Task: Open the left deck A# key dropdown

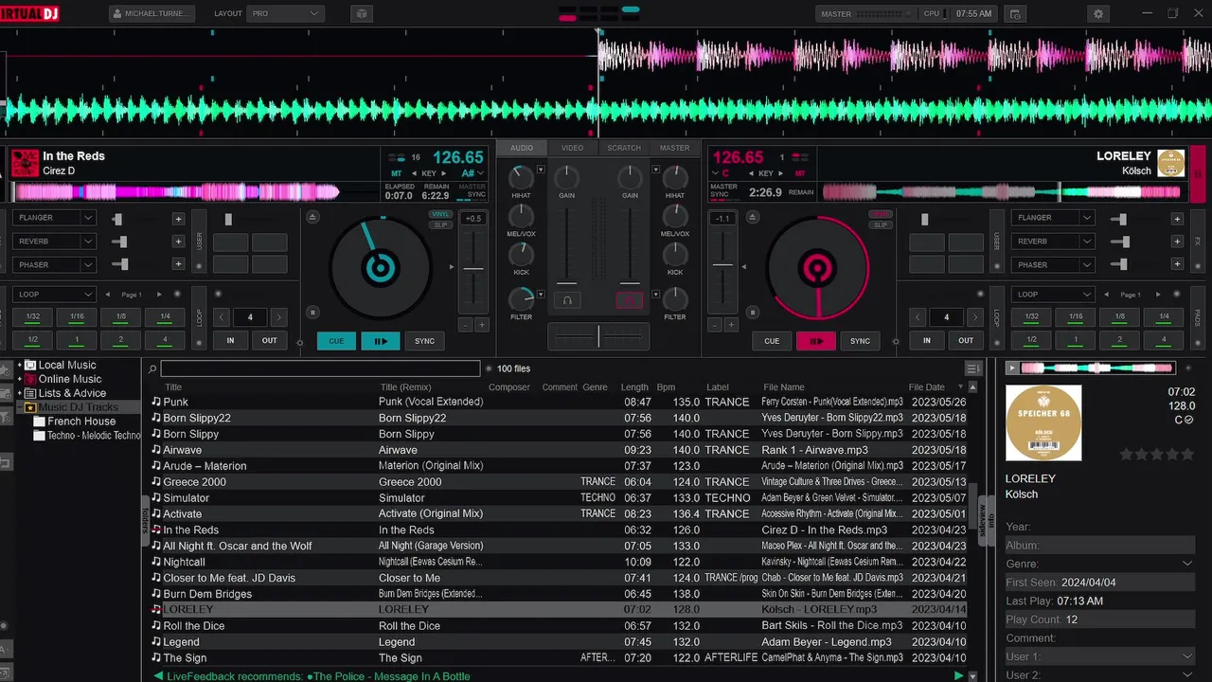Action: point(473,174)
